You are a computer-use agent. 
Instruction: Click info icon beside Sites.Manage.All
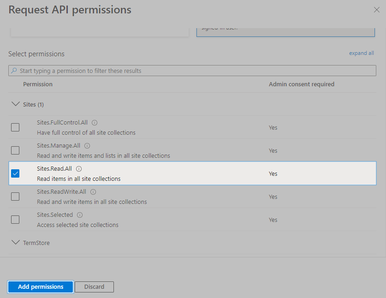87,146
